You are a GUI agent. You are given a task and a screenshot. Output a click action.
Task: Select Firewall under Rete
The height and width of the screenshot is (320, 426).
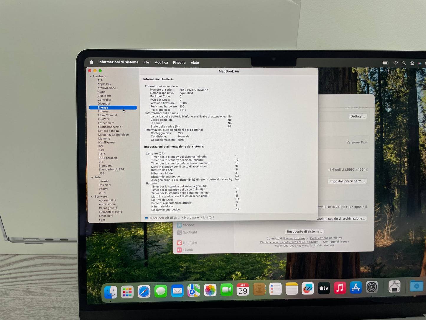click(x=104, y=181)
